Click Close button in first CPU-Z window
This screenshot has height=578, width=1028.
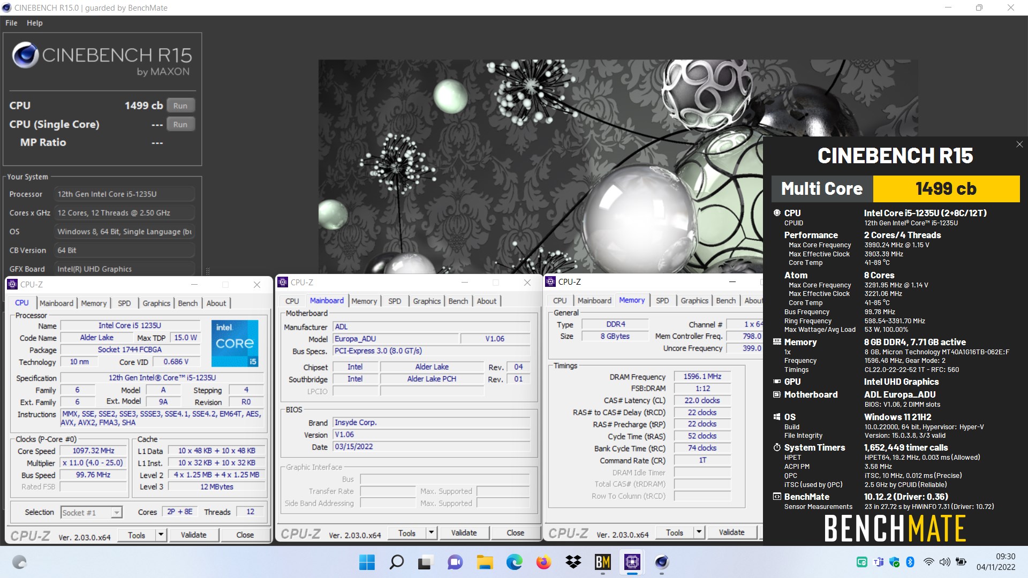(x=245, y=535)
